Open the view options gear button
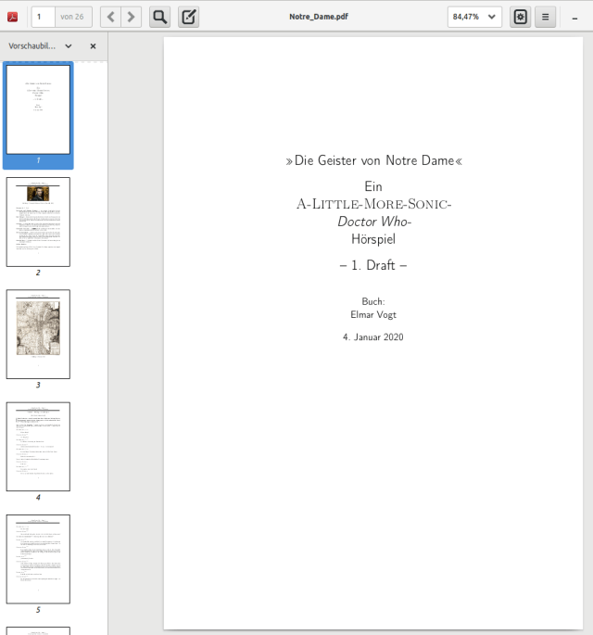Viewport: 593px width, 635px height. (x=520, y=17)
